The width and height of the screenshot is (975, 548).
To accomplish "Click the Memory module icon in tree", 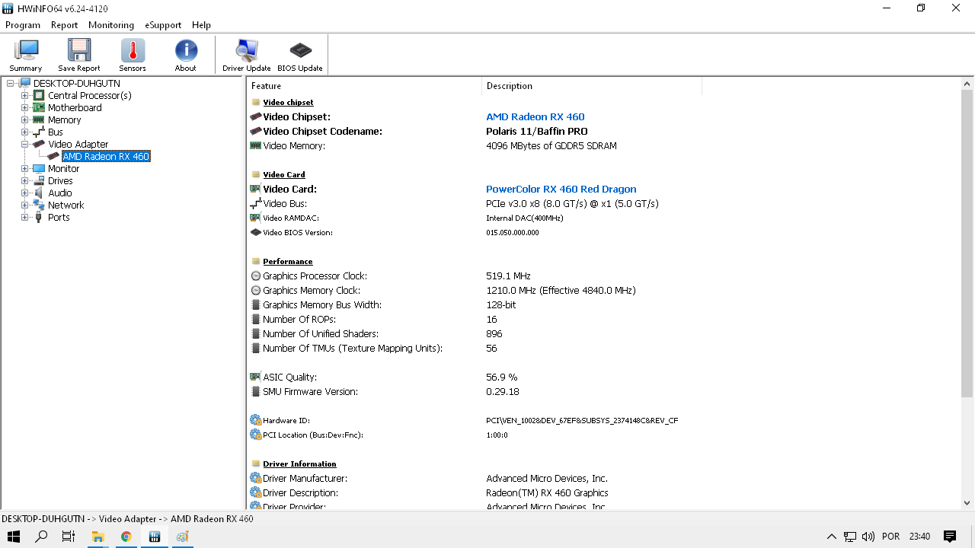I will [x=39, y=120].
